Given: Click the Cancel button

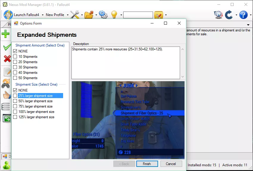Looking at the screenshot, I should pos(171,164).
